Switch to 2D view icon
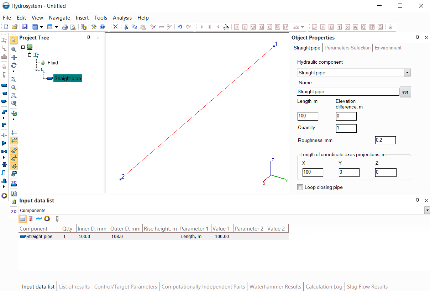Viewport: 430px width, 291px height. coord(14,211)
